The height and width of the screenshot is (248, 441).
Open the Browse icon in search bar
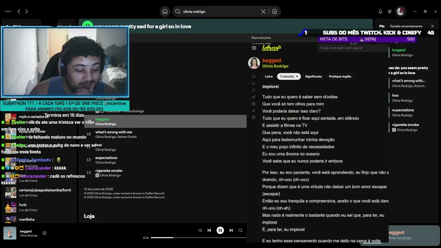click(275, 11)
